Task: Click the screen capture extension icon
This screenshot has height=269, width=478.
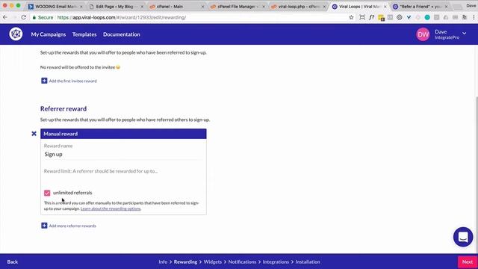Action: pos(361,17)
